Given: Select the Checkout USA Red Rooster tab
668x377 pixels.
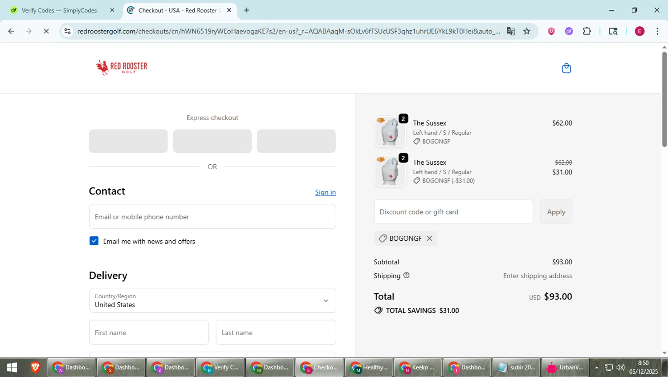Looking at the screenshot, I should coord(179,10).
